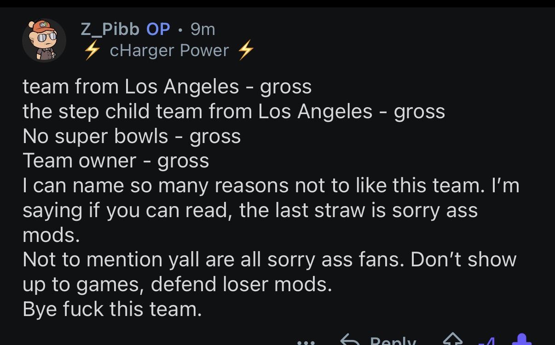Image resolution: width=555 pixels, height=345 pixels.
Task: Tap the 'defend loser mods' line
Action: tap(177, 284)
